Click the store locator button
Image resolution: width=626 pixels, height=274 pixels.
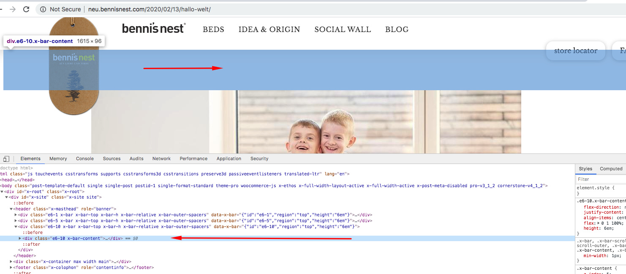[576, 51]
